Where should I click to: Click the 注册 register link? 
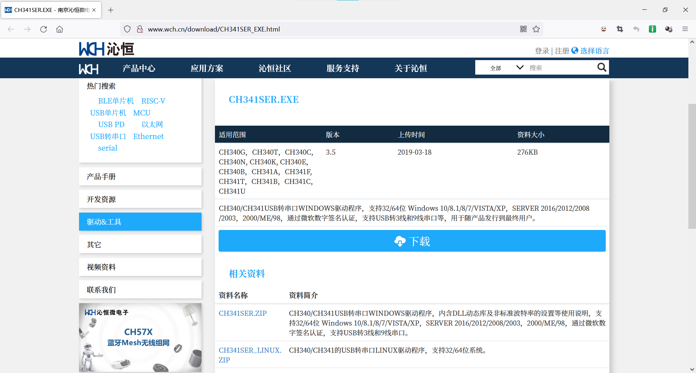(562, 51)
